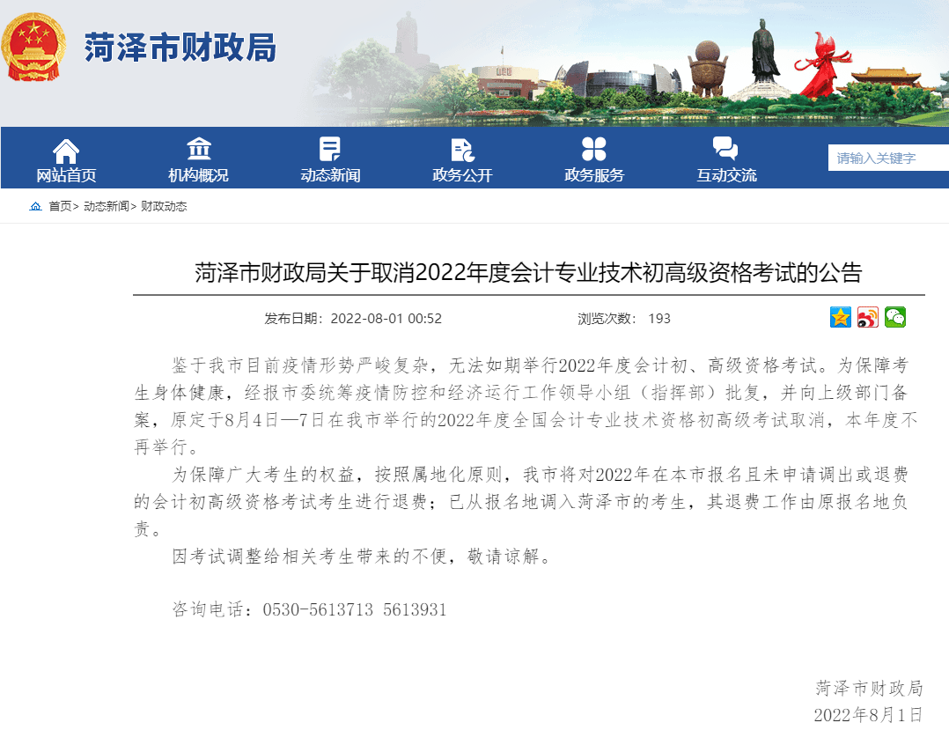Click the four-petal icon above 政务服务
Viewport: 949px width, 745px height.
pos(594,149)
